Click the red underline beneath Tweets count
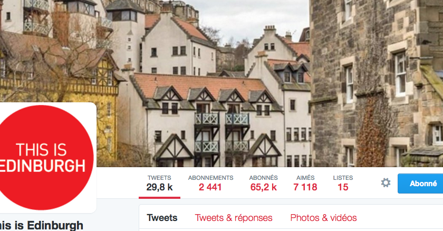The height and width of the screenshot is (231, 443). [159, 198]
